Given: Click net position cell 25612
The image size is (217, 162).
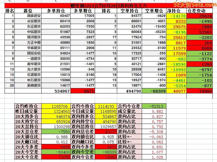Looking at the screenshot, I should click(177, 38).
